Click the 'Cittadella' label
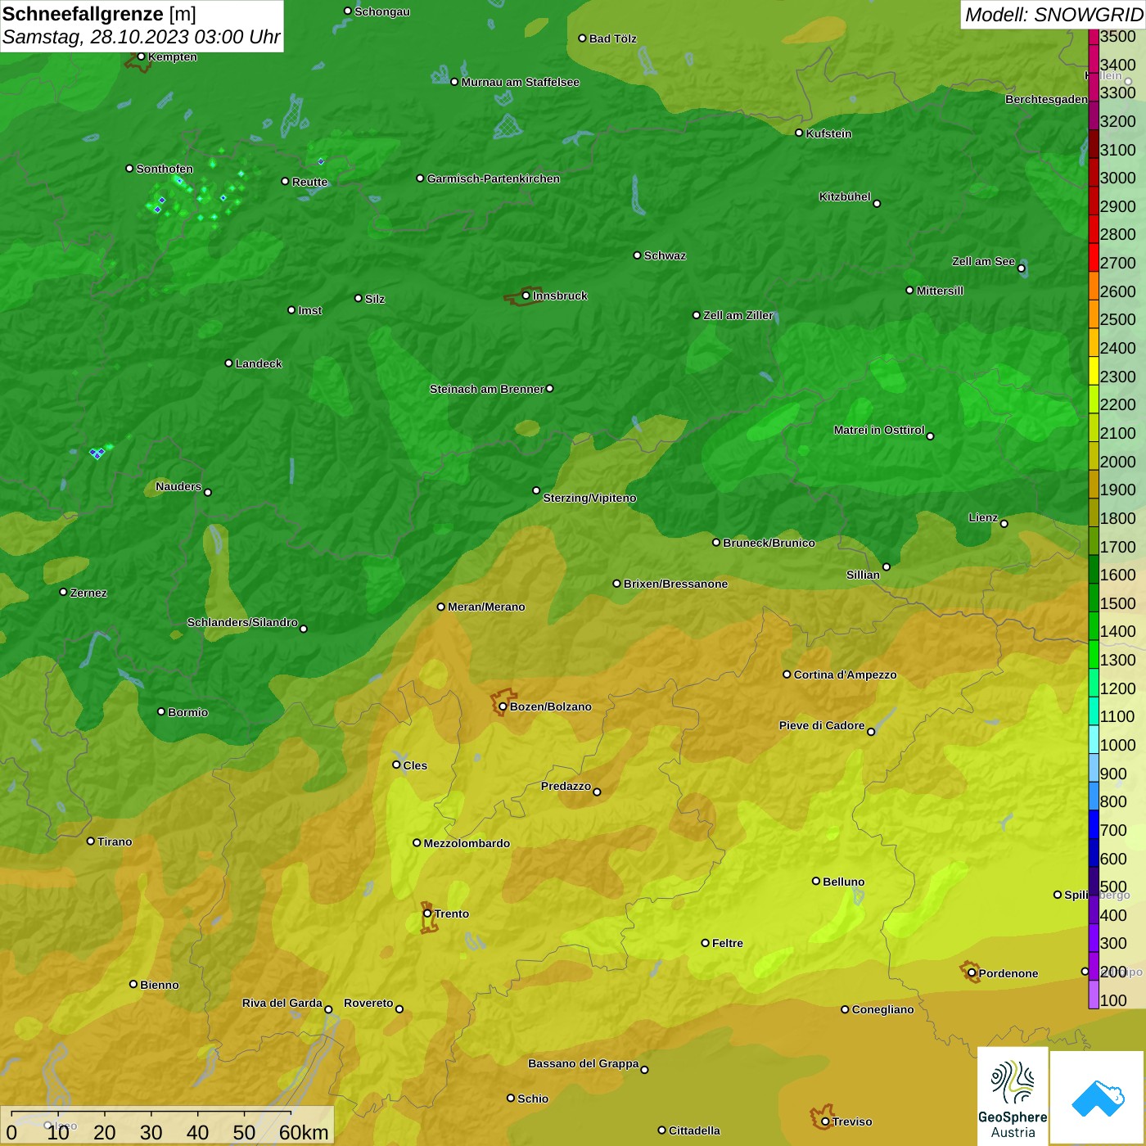 [694, 1130]
